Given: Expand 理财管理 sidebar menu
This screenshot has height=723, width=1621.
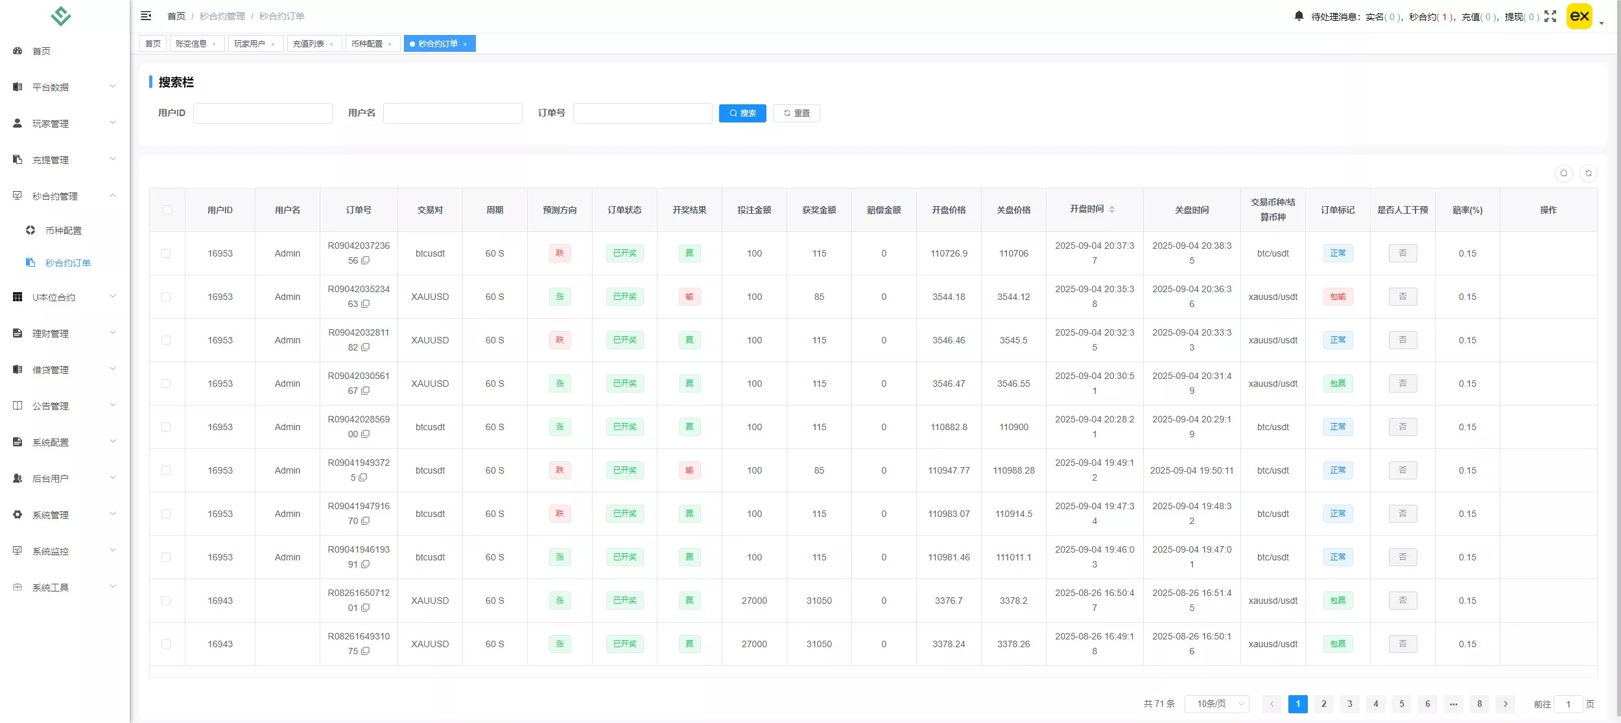Looking at the screenshot, I should tap(65, 334).
